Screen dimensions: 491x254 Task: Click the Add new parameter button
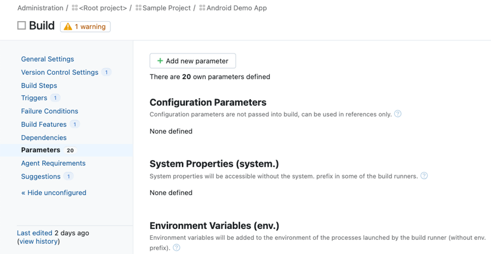[192, 61]
